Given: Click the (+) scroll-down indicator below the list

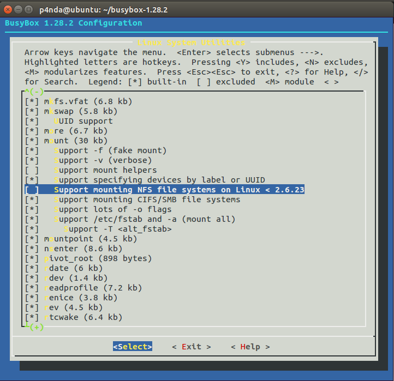Looking at the screenshot, I should click(37, 327).
